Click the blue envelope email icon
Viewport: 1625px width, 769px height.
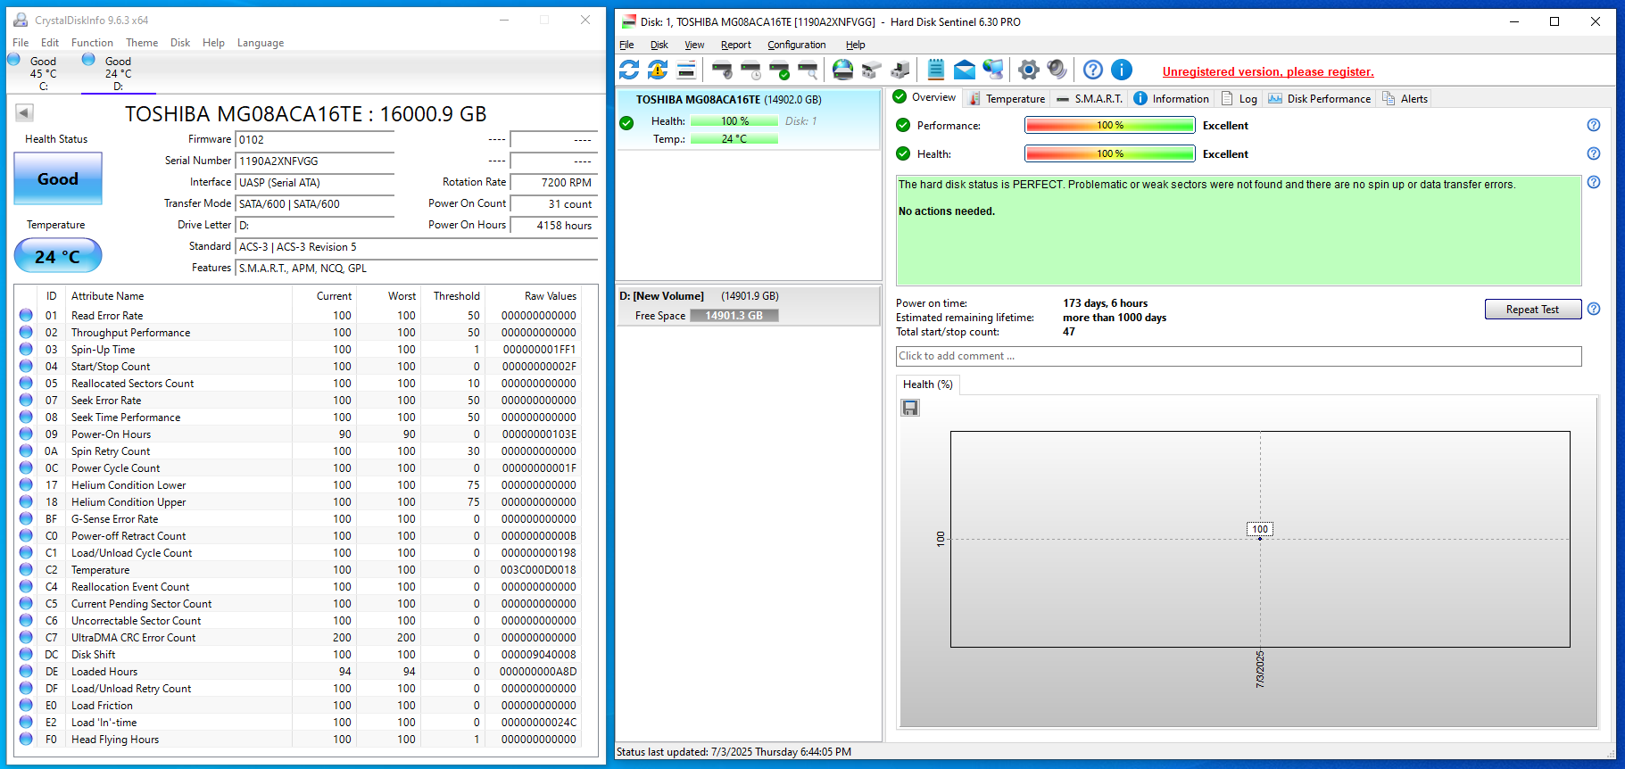point(965,70)
